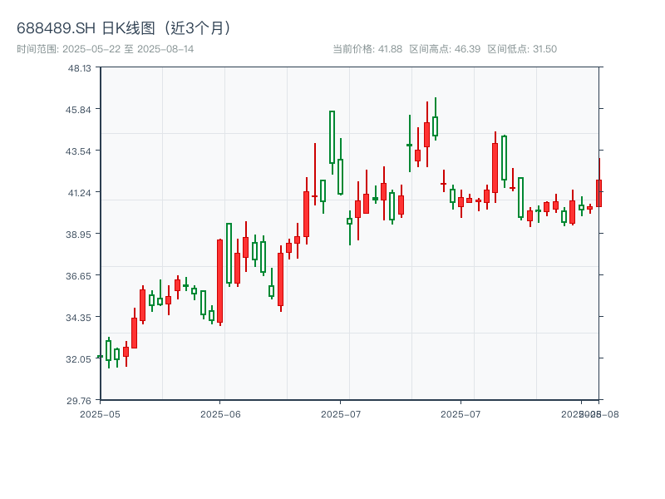
Task: Click the 2025-05 x-axis date label
Action: [x=100, y=413]
